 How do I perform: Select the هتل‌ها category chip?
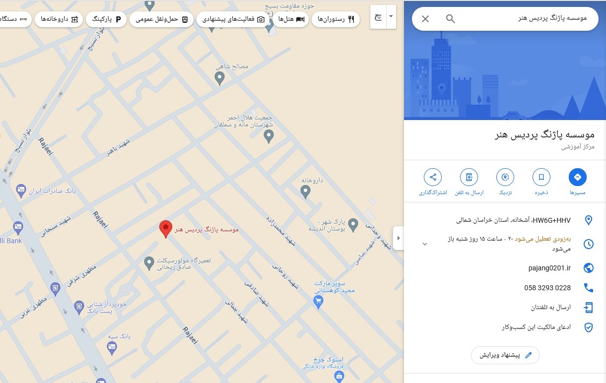(291, 19)
